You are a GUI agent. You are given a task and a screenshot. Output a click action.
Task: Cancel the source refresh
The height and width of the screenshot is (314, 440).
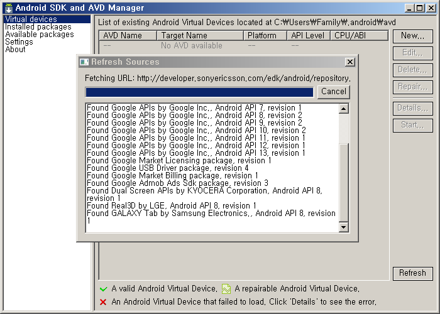[333, 92]
